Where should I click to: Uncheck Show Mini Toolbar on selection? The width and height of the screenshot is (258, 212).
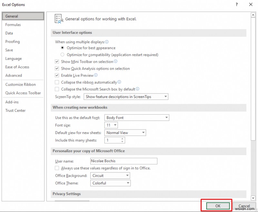pos(57,62)
